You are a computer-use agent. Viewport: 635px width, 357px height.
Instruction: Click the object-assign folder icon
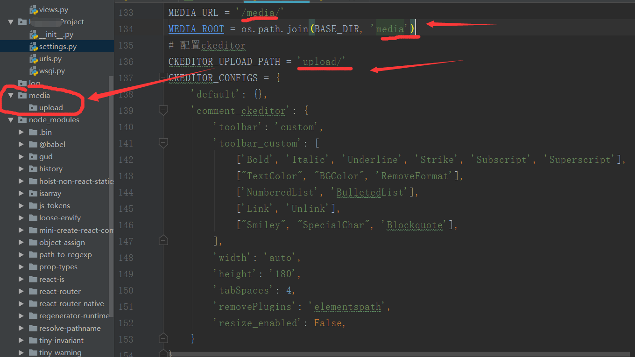pos(33,242)
